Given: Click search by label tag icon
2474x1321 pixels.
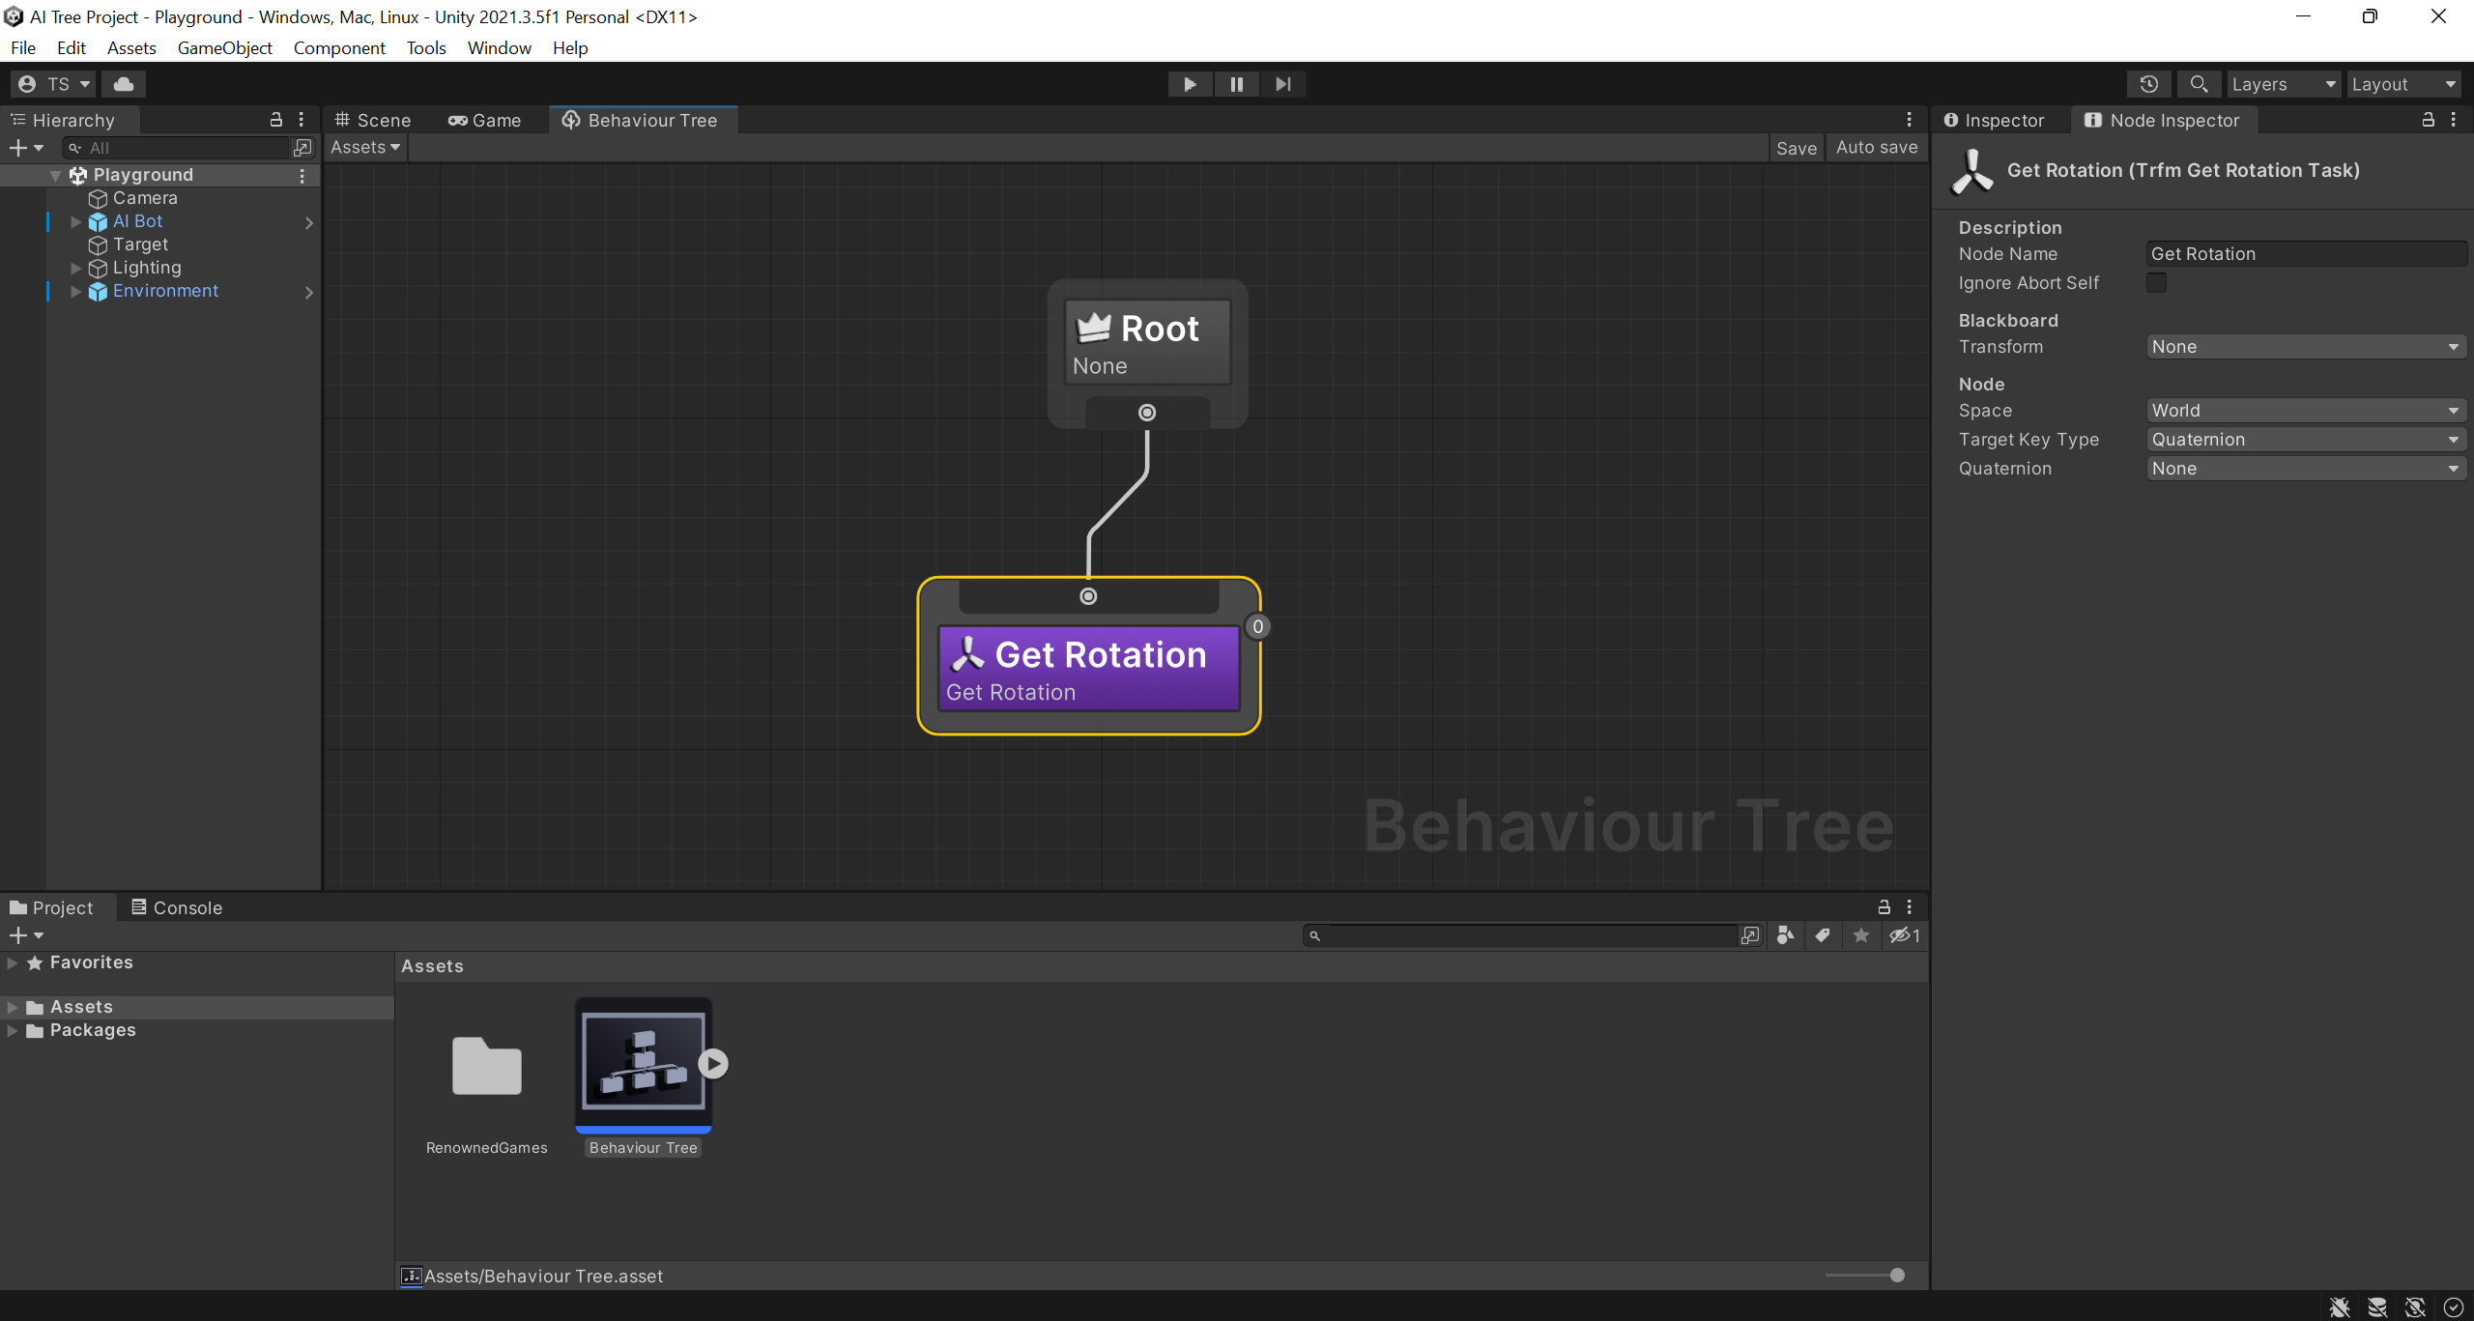Looking at the screenshot, I should tap(1823, 935).
